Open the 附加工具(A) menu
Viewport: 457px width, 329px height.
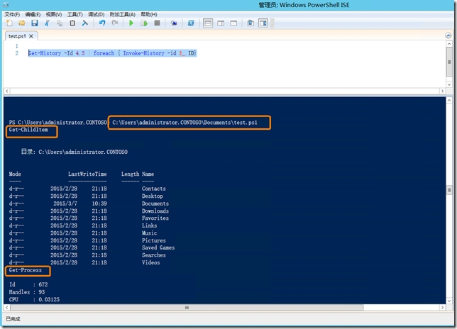pyautogui.click(x=122, y=14)
